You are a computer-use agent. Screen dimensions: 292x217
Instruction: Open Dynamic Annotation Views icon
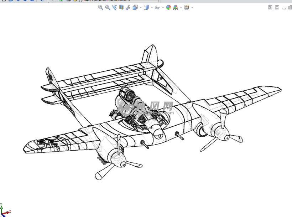point(128,7)
